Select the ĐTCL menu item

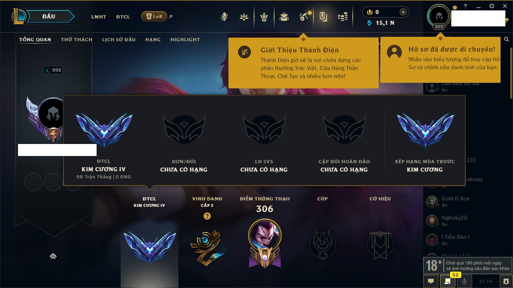coord(123,17)
